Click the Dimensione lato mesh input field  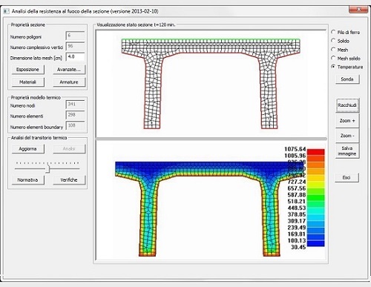(76, 57)
